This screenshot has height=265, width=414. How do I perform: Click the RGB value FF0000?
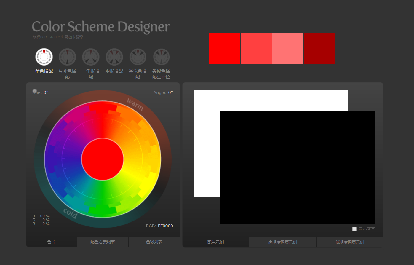pos(165,226)
